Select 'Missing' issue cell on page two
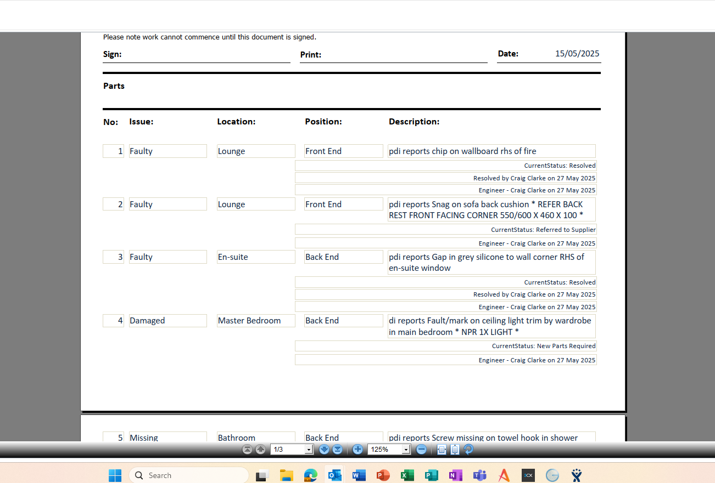Image resolution: width=715 pixels, height=483 pixels. pyautogui.click(x=167, y=437)
